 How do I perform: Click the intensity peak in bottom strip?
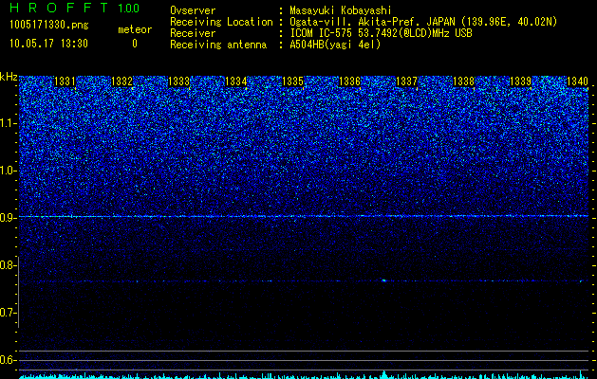pyautogui.click(x=384, y=374)
